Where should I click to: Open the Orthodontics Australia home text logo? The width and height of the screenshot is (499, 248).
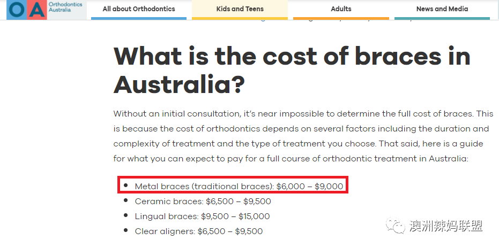pos(65,7)
